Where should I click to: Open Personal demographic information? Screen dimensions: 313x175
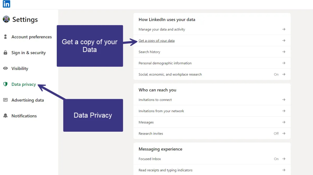[212, 63]
